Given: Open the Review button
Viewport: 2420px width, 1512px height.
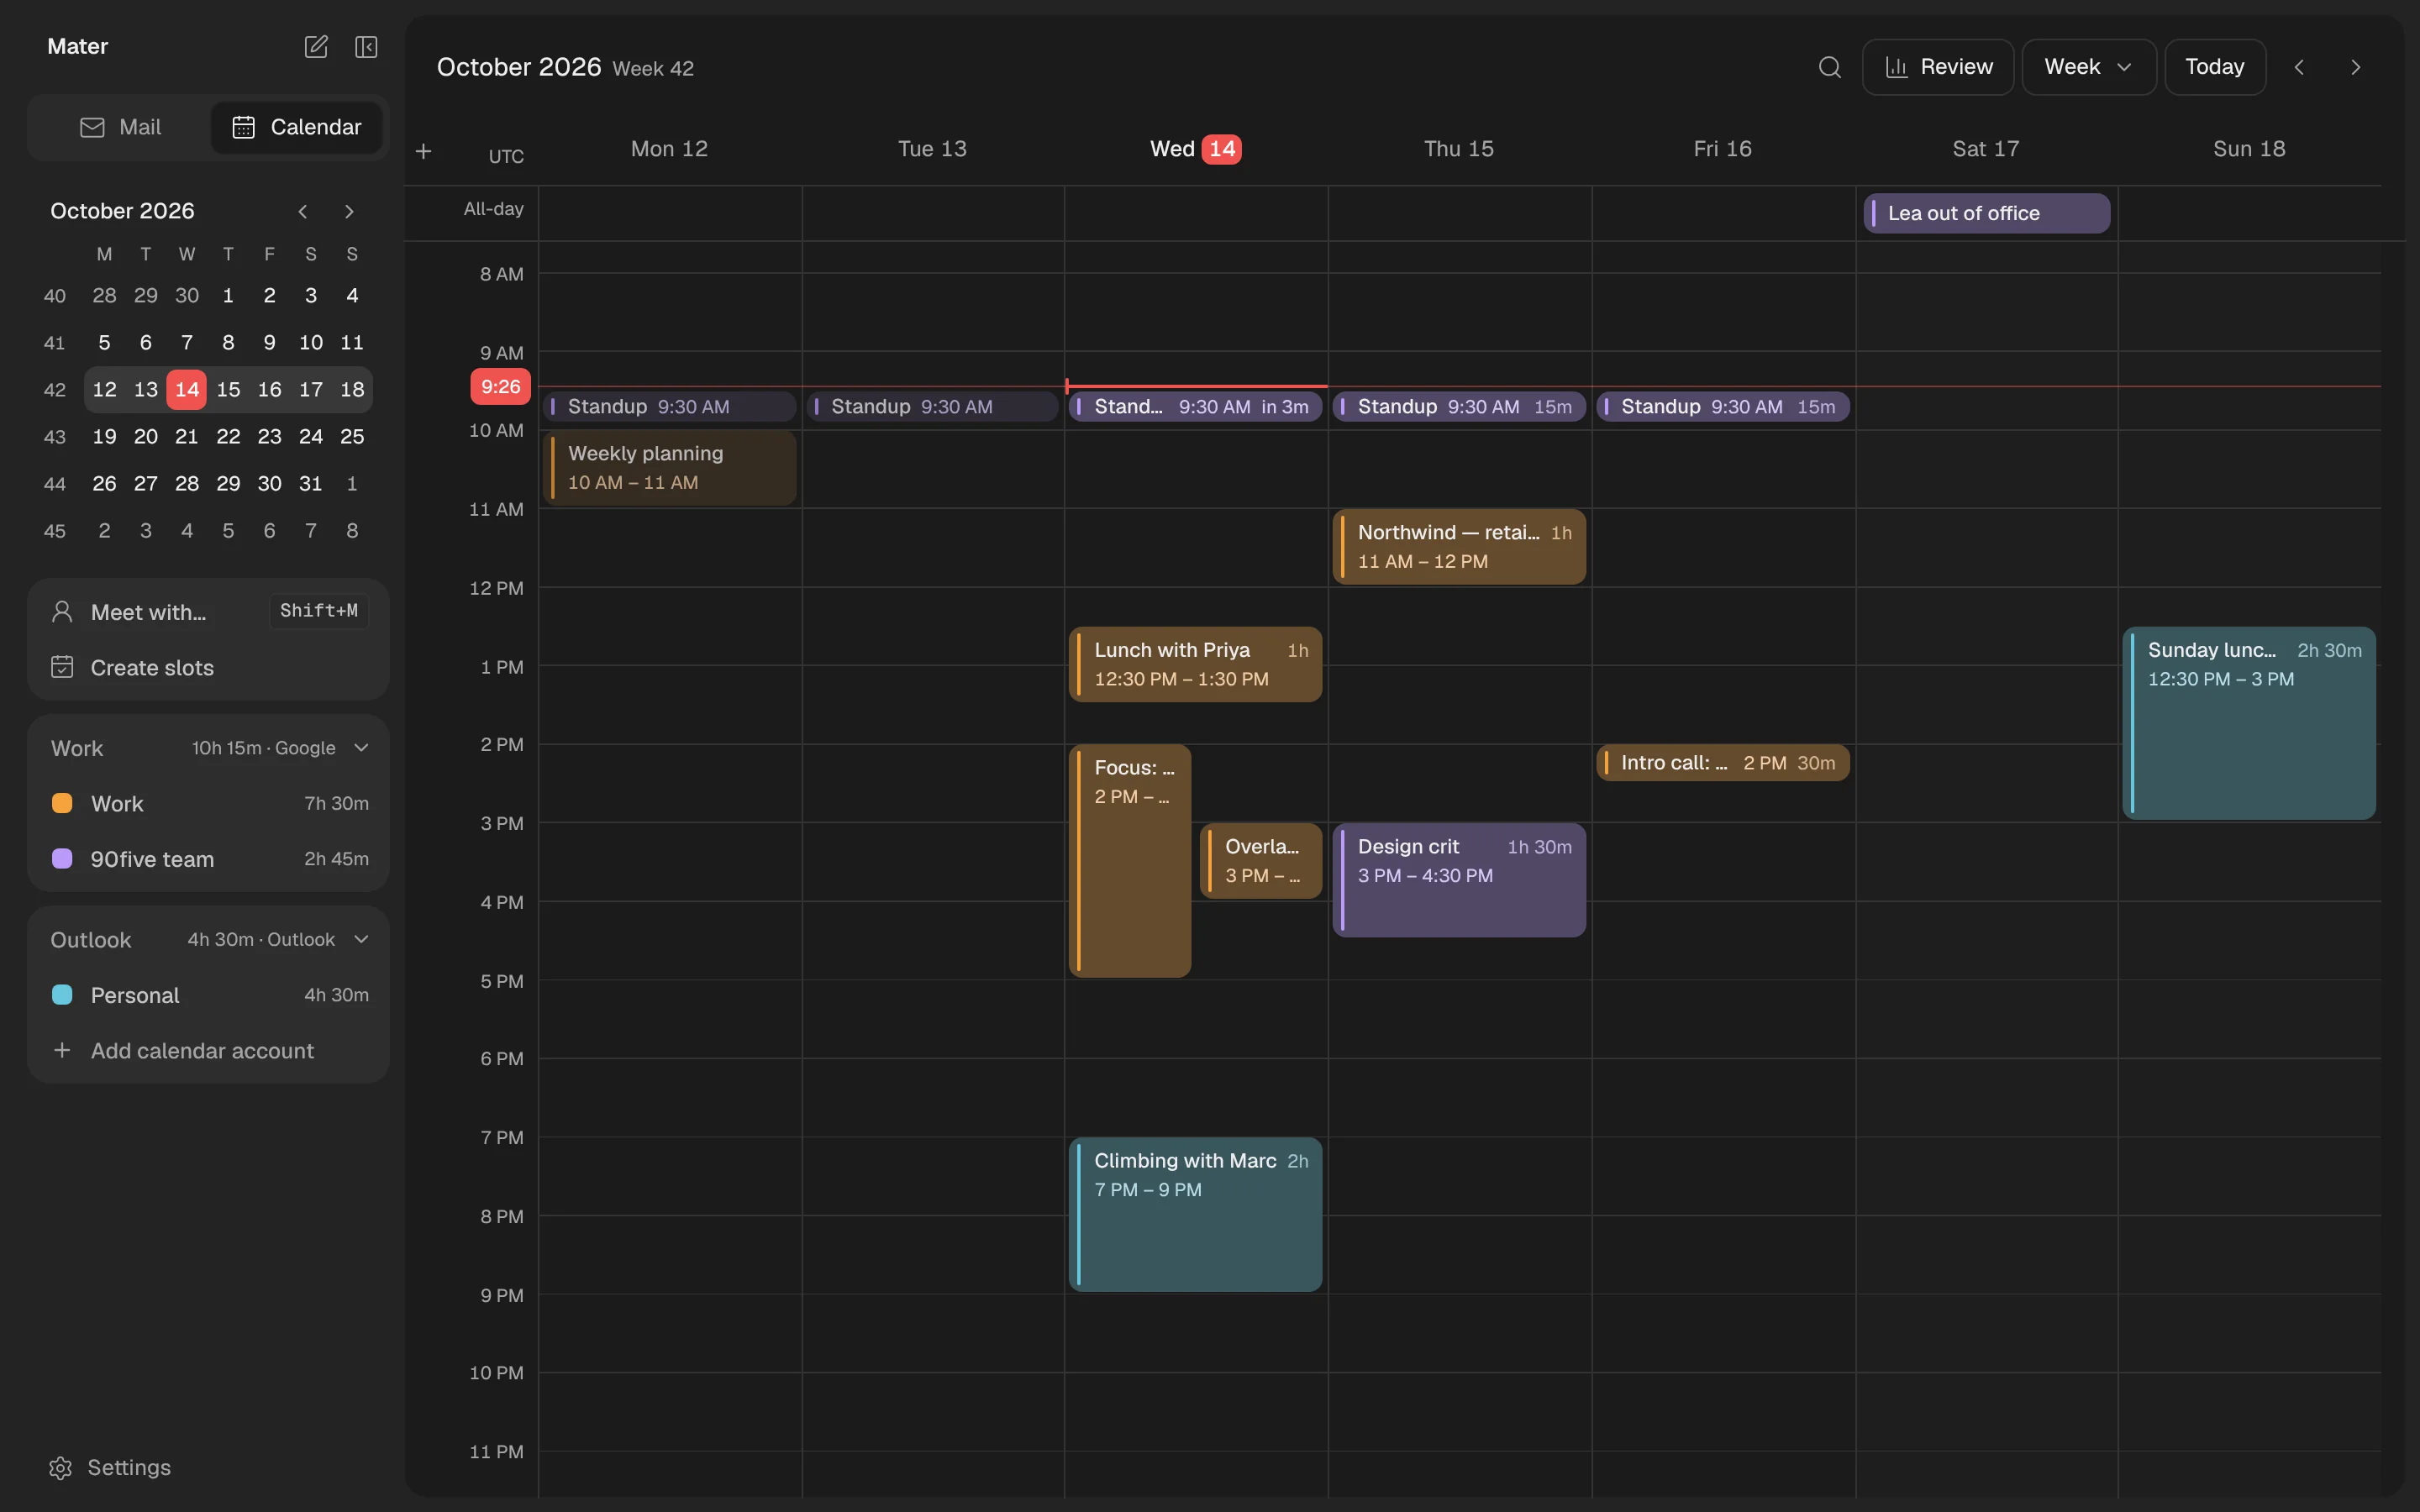Looking at the screenshot, I should (1937, 67).
